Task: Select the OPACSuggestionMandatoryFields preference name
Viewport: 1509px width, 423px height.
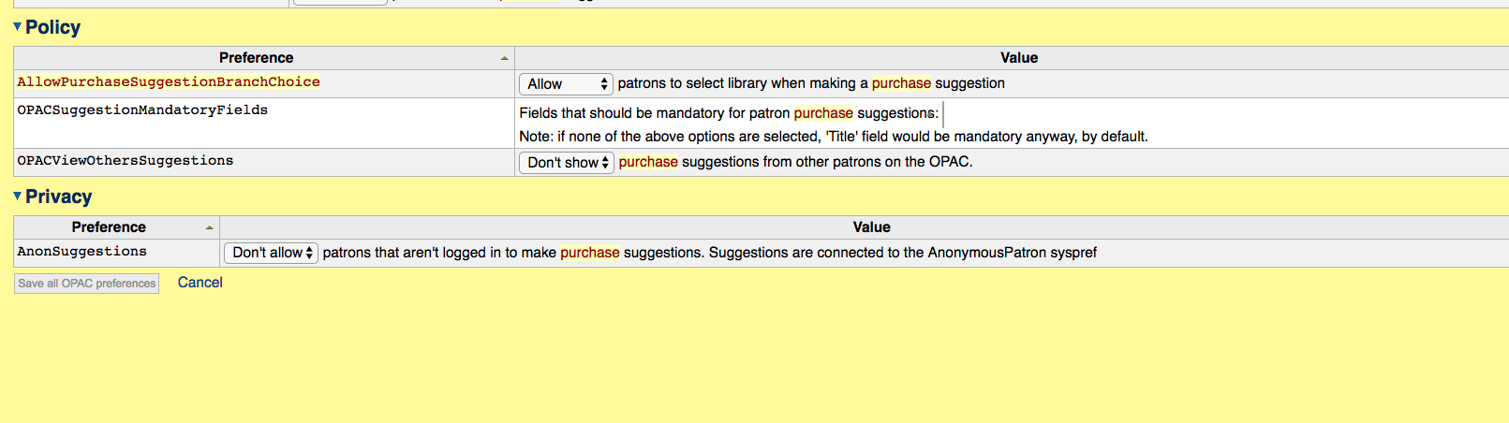Action: click(x=142, y=110)
